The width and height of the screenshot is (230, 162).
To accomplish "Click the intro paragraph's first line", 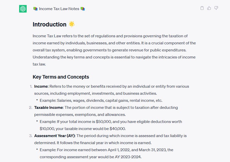I will [x=110, y=36].
